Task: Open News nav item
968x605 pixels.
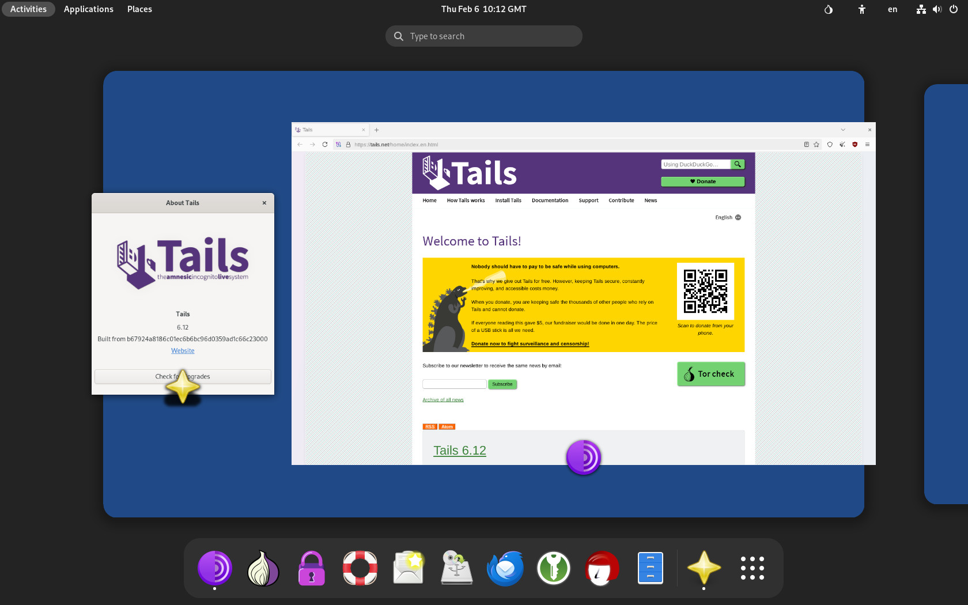Action: click(x=651, y=201)
